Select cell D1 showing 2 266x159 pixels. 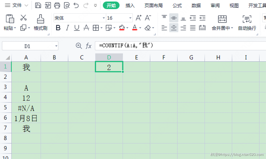click(x=109, y=67)
